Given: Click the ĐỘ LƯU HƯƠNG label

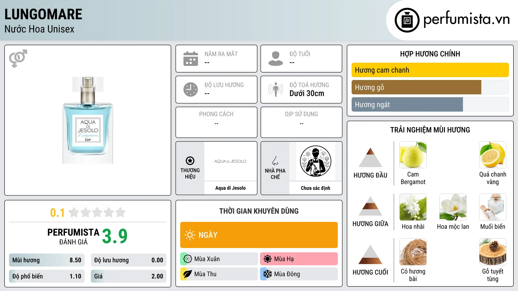Looking at the screenshot, I should tap(224, 85).
